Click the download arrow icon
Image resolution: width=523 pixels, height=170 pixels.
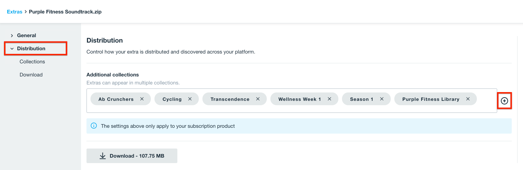point(103,156)
